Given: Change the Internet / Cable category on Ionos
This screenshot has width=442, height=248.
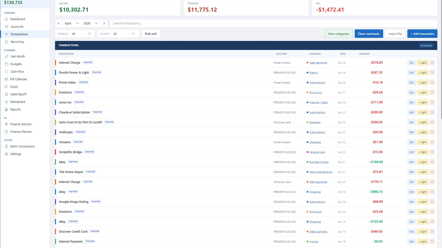Looking at the screenshot, I should (x=319, y=103).
